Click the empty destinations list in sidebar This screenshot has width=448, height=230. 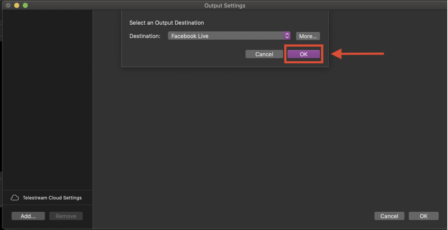[x=47, y=100]
